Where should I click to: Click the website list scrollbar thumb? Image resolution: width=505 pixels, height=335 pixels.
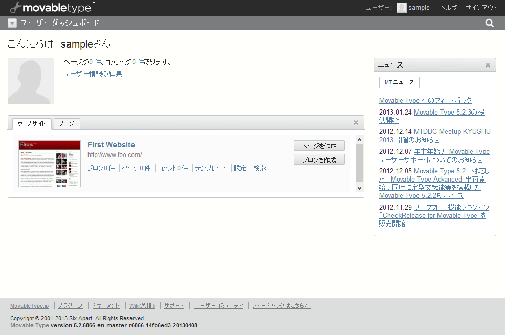pos(359,163)
